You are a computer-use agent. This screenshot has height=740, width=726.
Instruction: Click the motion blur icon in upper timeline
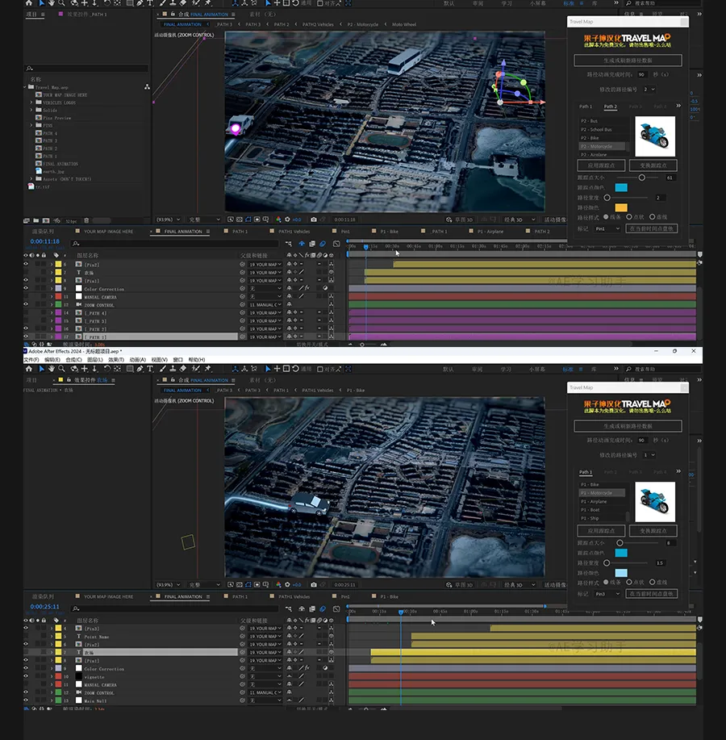[323, 244]
